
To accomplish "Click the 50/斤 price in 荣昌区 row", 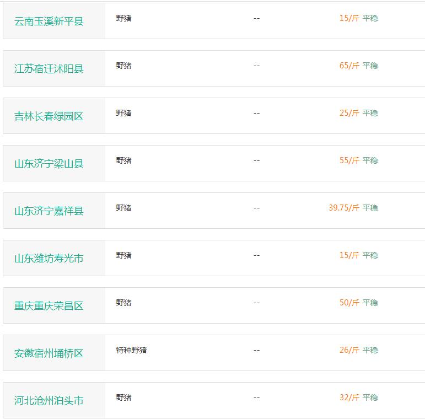I will [349, 303].
